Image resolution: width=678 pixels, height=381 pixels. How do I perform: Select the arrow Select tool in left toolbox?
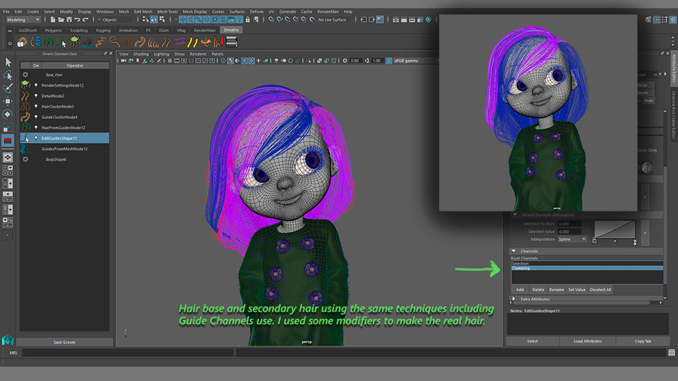click(8, 62)
